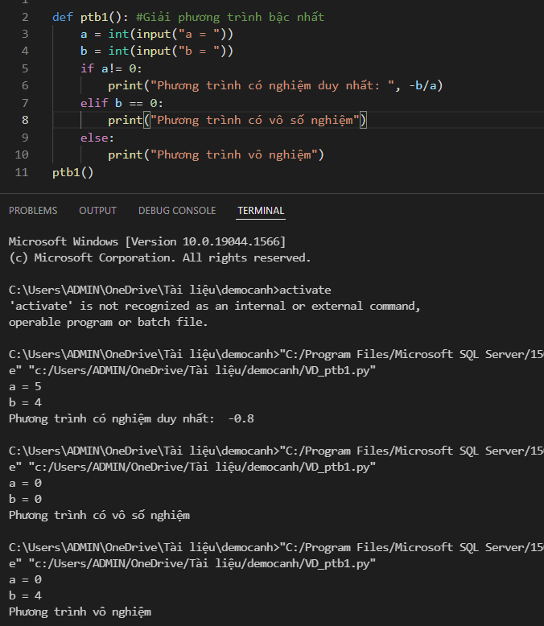Click the 'if a!= 0:' statement
Screen dimensions: 544x626
tap(111, 68)
